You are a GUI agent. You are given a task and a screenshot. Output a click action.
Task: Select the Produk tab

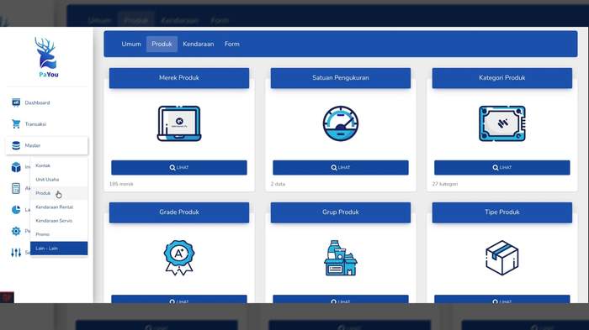tap(162, 44)
